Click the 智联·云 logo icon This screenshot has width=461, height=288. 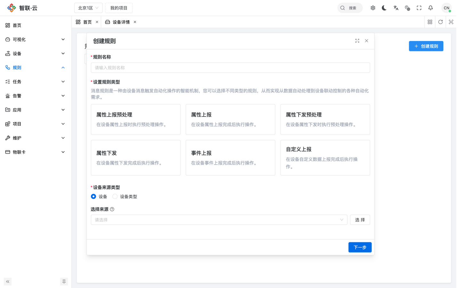tap(12, 8)
